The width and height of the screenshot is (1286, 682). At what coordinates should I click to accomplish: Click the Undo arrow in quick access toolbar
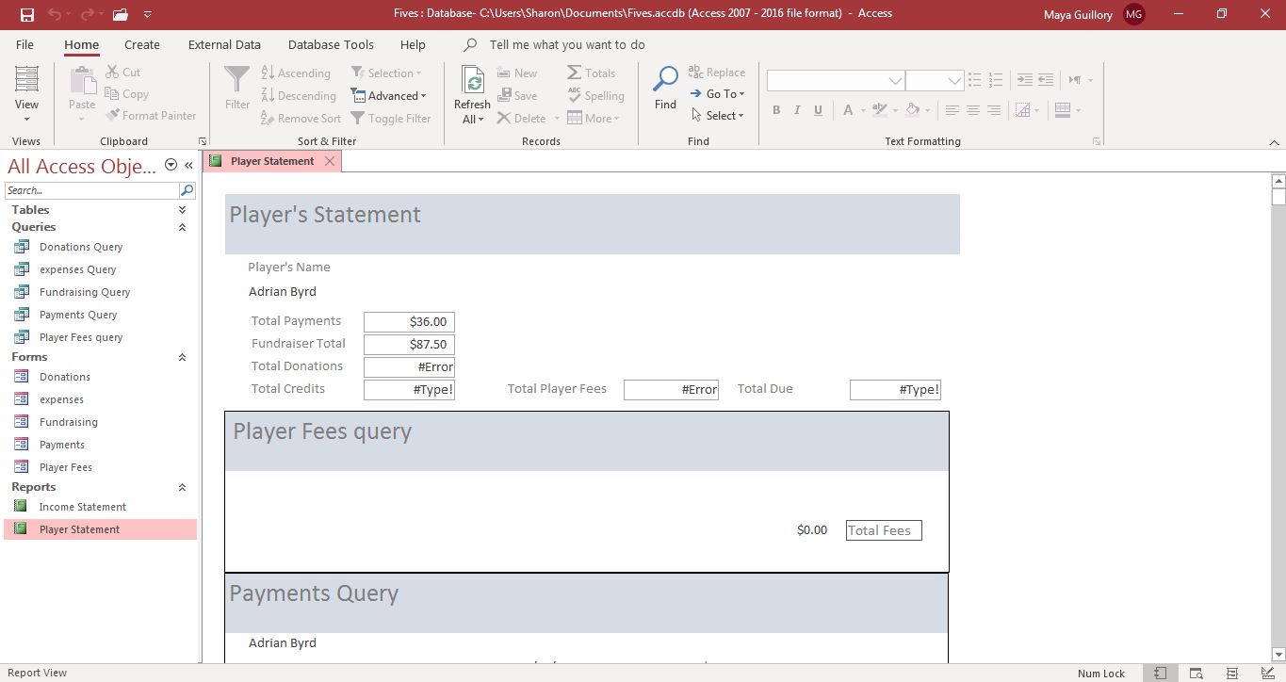[x=55, y=14]
